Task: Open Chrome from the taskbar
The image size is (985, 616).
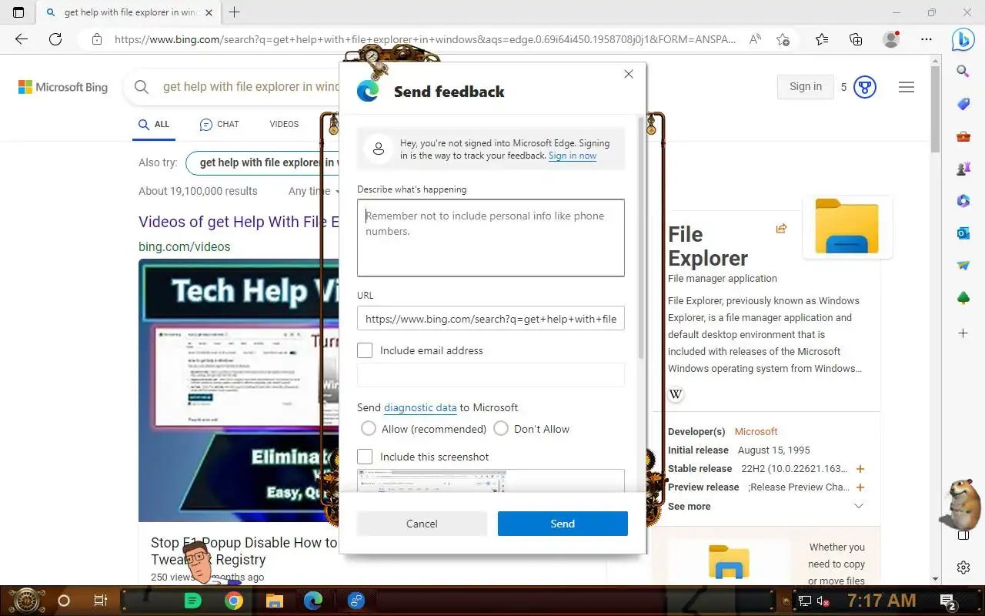Action: pos(234,601)
